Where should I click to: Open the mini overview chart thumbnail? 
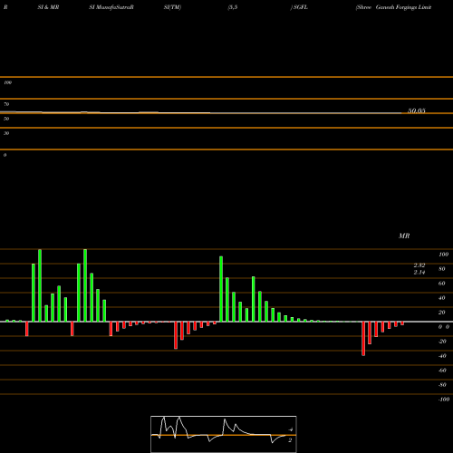tap(224, 434)
